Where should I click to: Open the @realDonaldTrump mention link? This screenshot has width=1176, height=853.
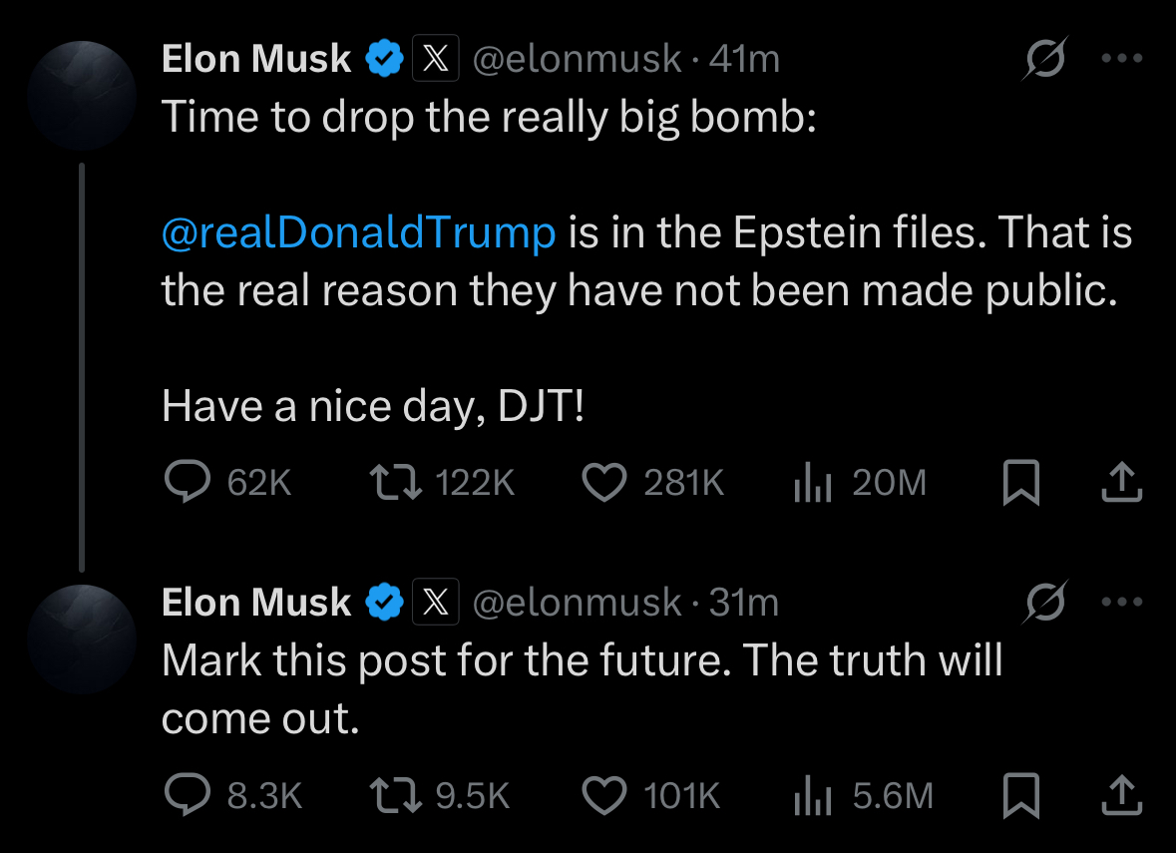358,232
